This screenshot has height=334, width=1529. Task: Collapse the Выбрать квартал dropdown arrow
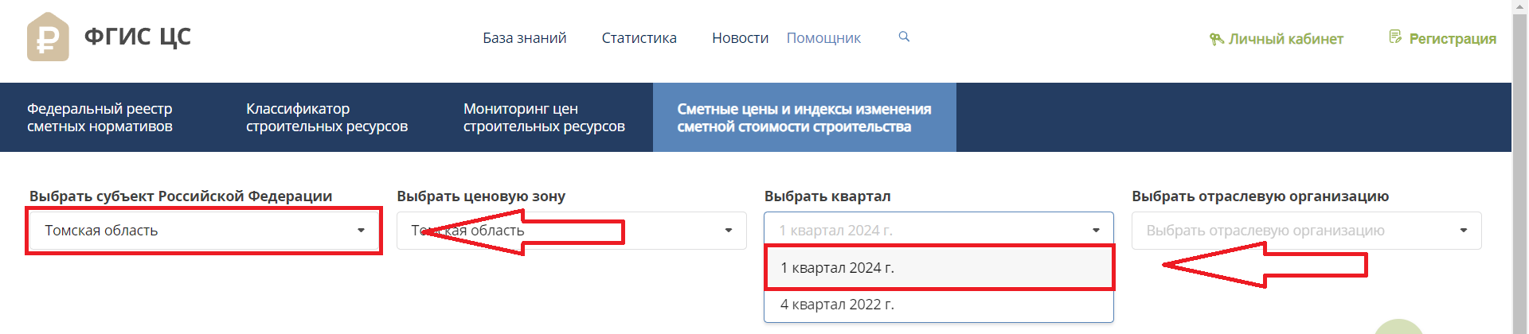click(x=1096, y=231)
